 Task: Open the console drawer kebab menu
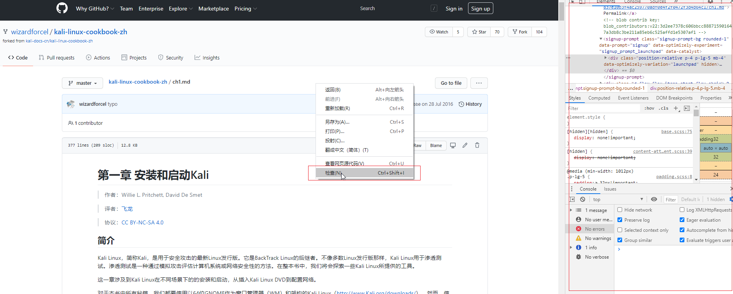(x=572, y=189)
